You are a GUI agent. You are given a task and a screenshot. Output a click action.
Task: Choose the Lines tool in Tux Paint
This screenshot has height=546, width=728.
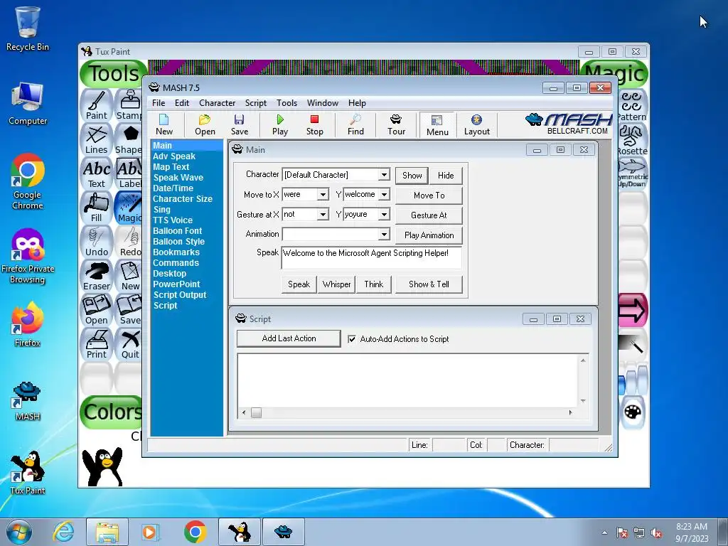96,139
